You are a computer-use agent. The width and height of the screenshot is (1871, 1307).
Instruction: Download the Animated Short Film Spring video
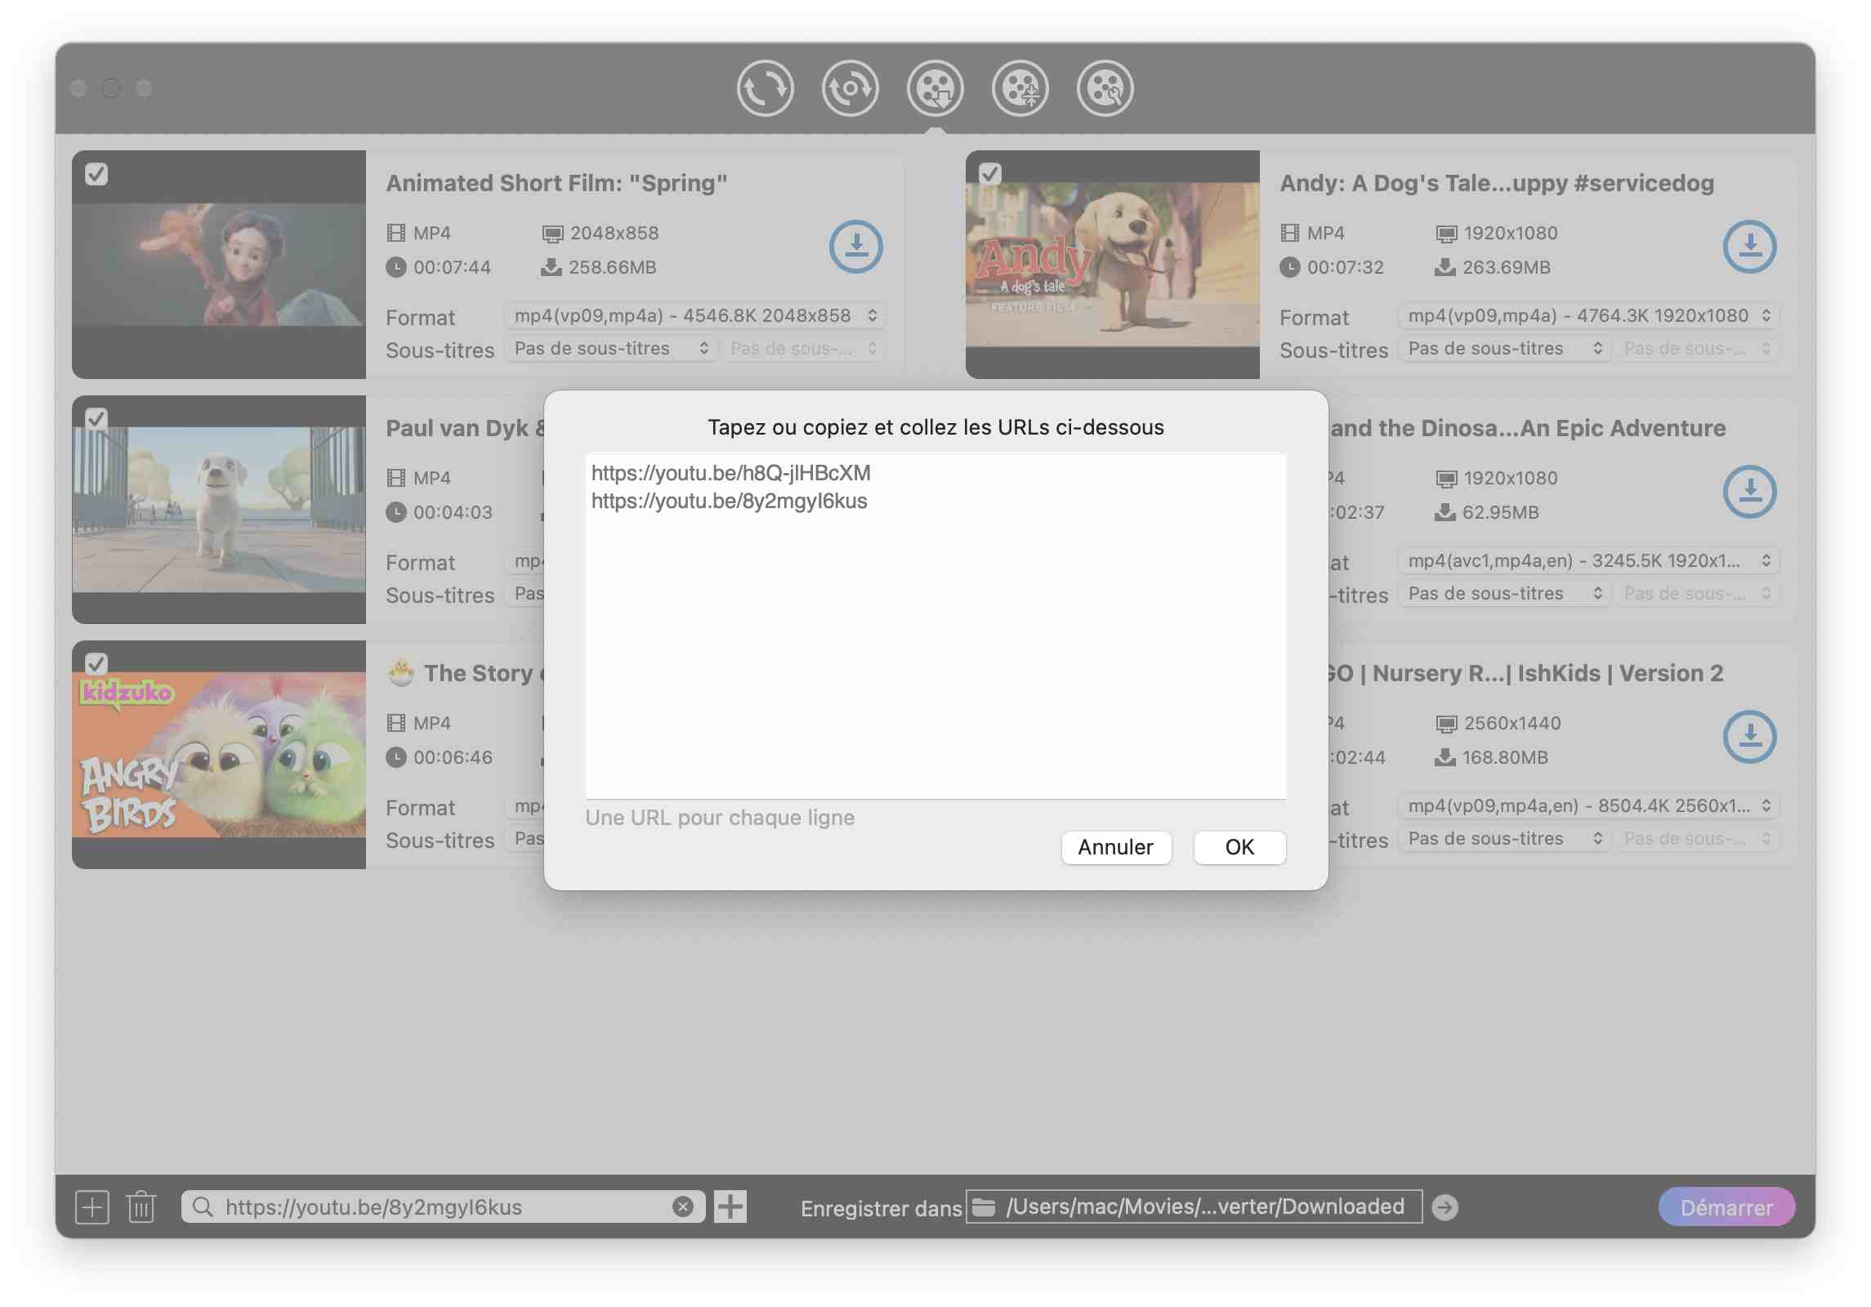[855, 246]
